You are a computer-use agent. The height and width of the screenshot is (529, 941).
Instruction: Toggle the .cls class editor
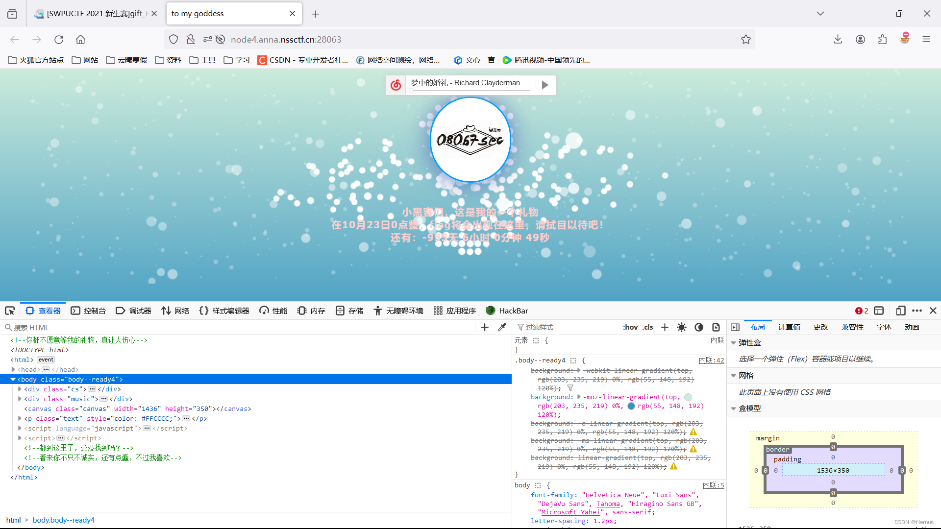[648, 327]
